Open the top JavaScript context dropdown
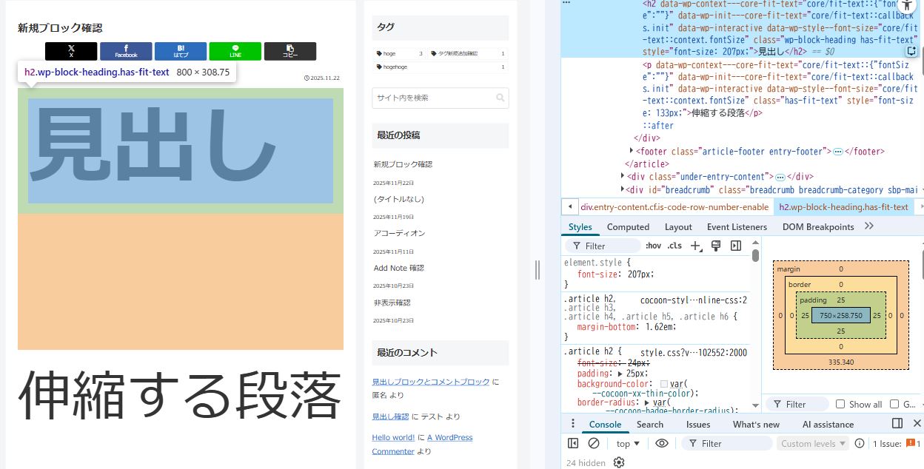Screen dimensions: 924x469 click(x=628, y=443)
